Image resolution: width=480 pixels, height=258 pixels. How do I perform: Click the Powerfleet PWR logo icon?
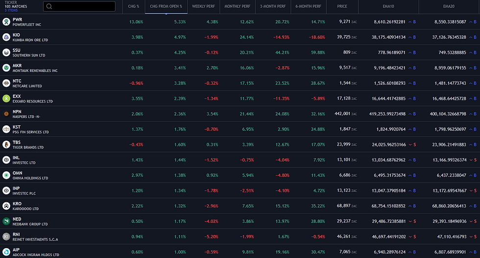coord(6,22)
